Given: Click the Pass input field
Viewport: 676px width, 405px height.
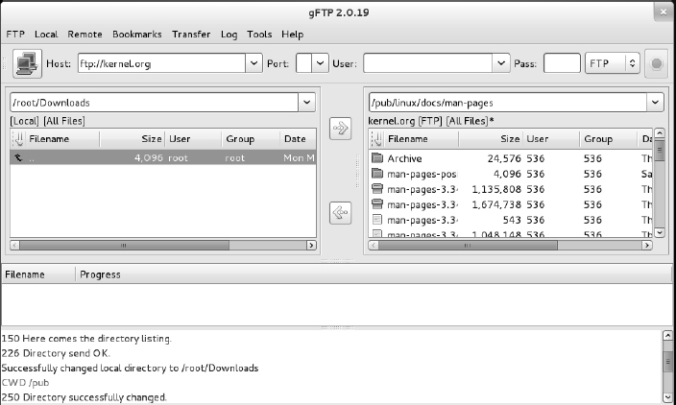Looking at the screenshot, I should point(562,63).
